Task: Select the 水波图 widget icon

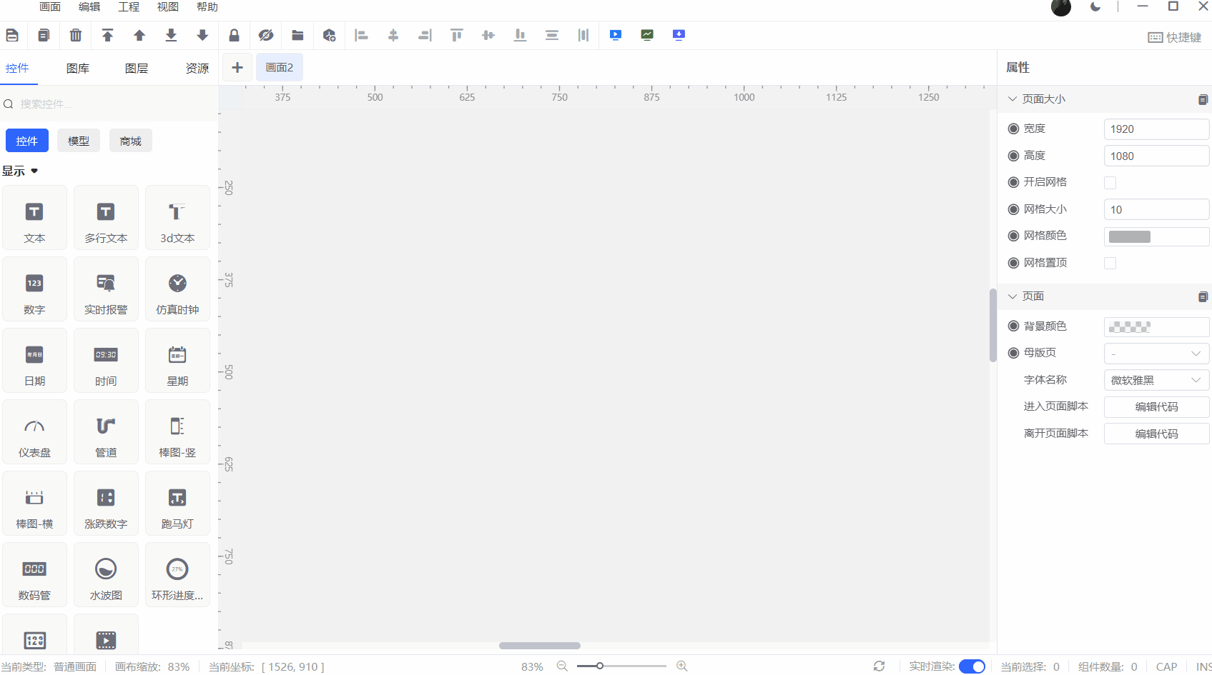Action: (106, 575)
